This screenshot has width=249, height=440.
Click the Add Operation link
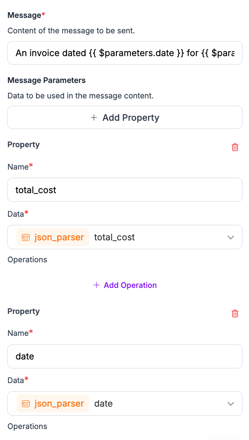(130, 285)
